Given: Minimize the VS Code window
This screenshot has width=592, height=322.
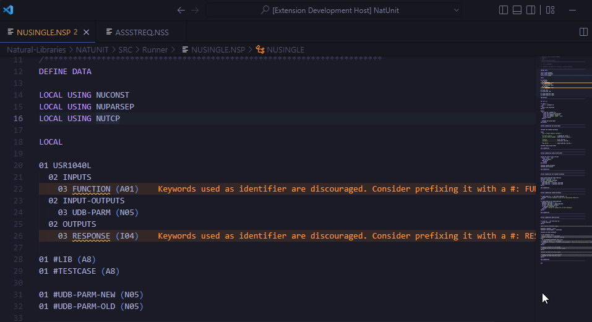Looking at the screenshot, I should [x=572, y=10].
